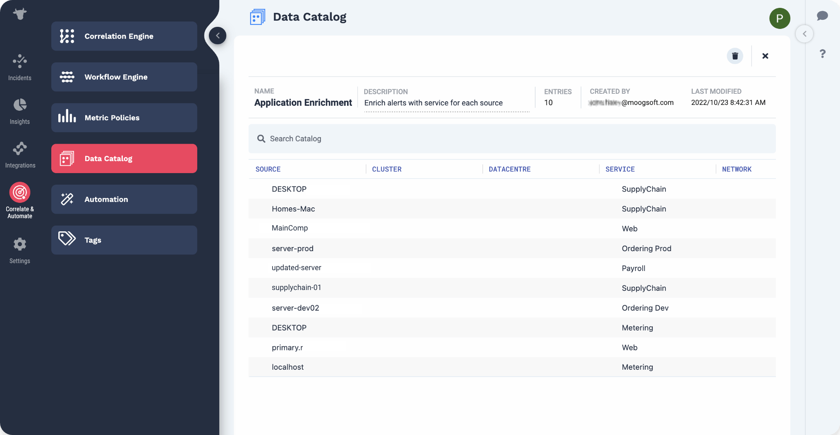Open Settings gear icon
Viewport: 840px width, 435px height.
click(x=20, y=244)
